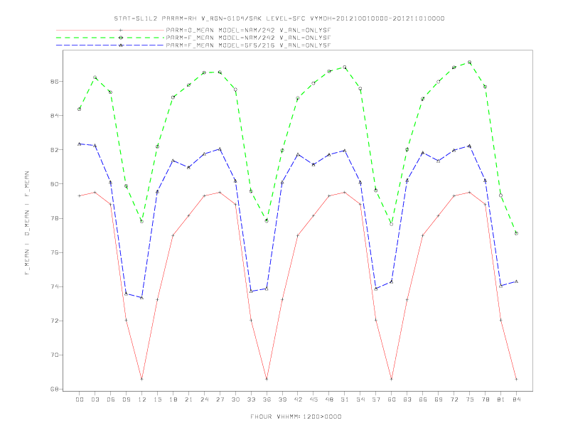Viewport: 563px width, 435px height.
Task: Select the green F_MEAN NAM/242 legend label
Action: [x=248, y=38]
